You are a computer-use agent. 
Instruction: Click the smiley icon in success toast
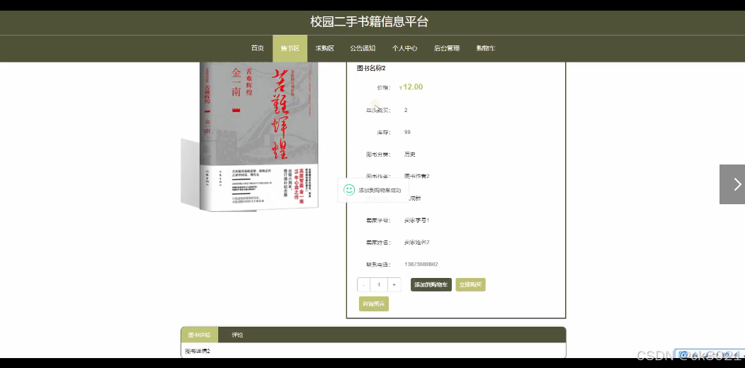349,190
